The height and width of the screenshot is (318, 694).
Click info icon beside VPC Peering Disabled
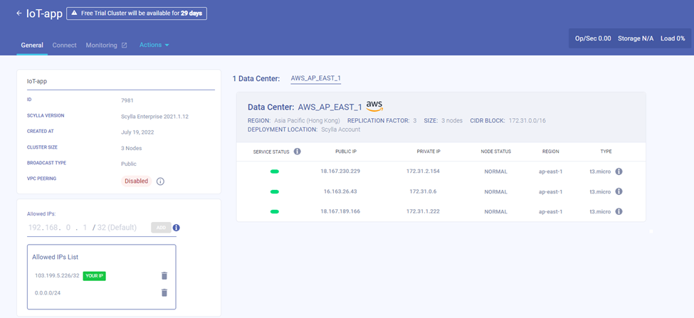(161, 181)
